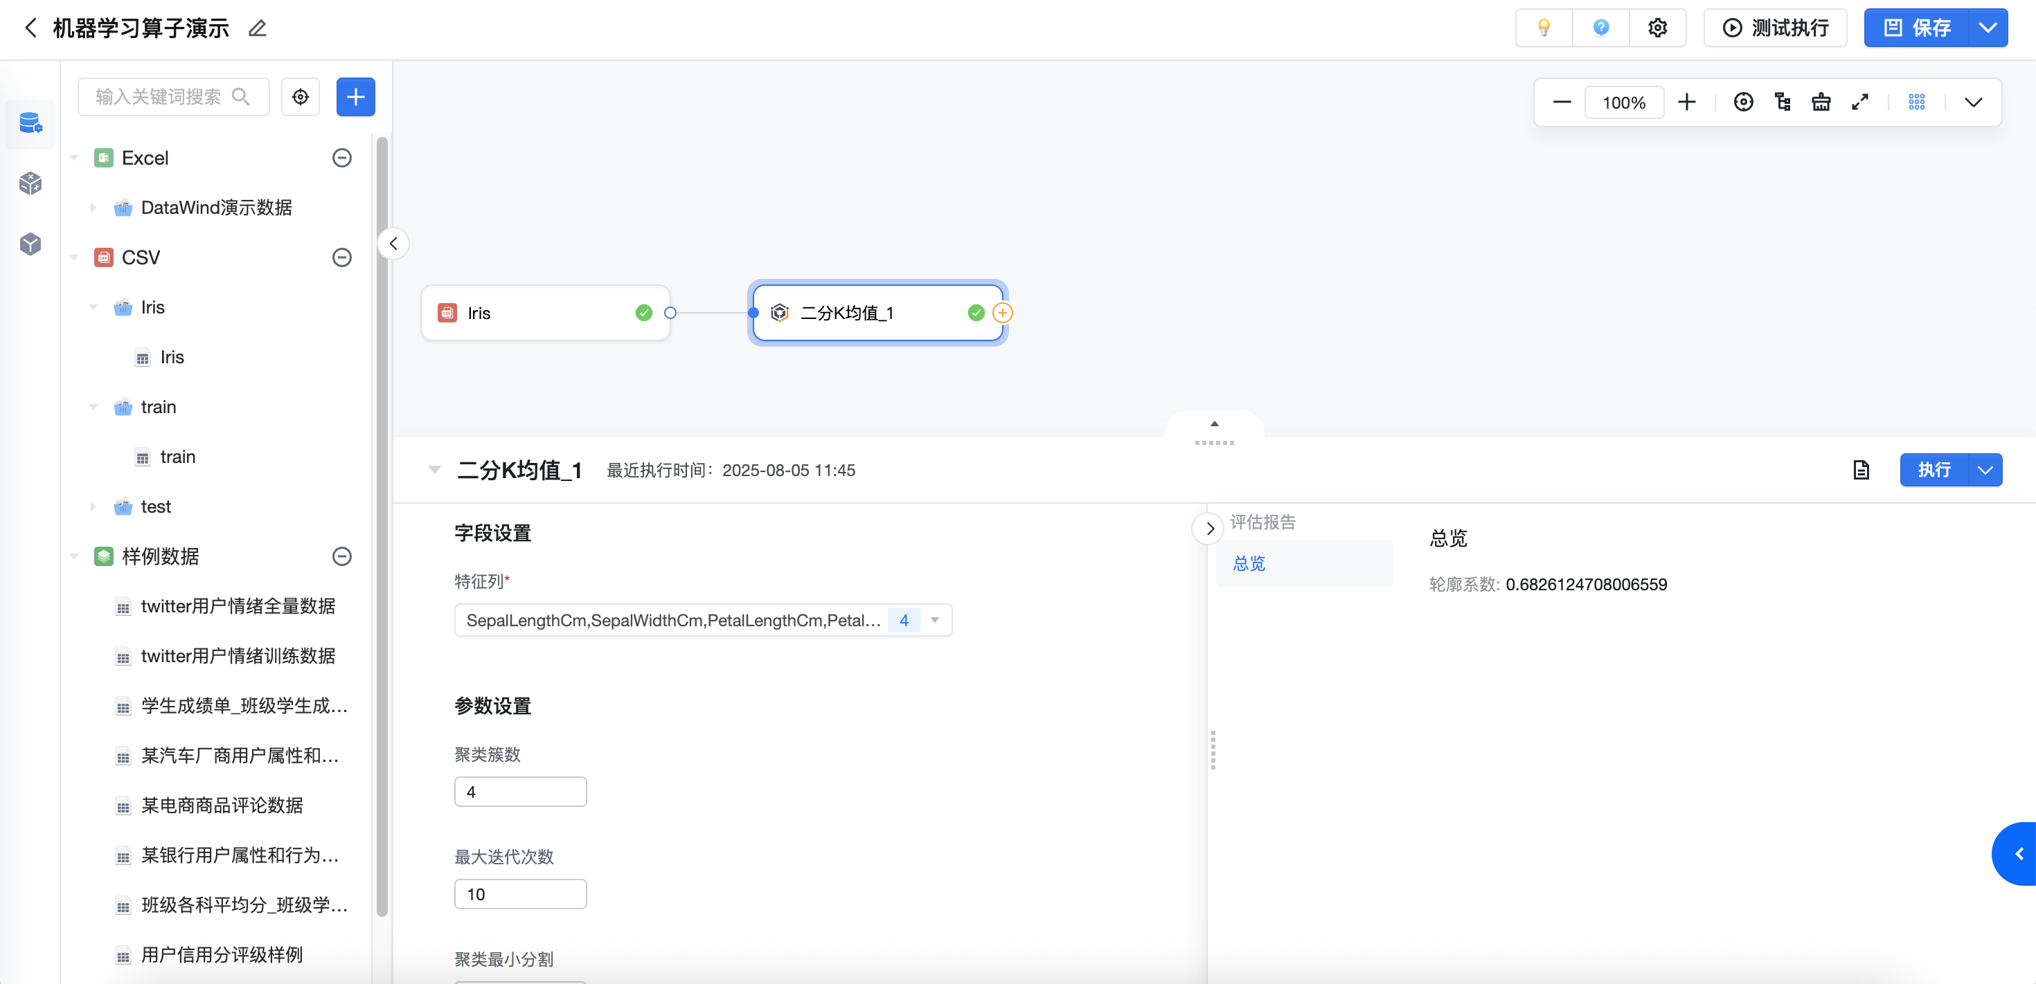The image size is (2036, 984).
Task: Open settings gear in top bar
Action: (x=1657, y=28)
